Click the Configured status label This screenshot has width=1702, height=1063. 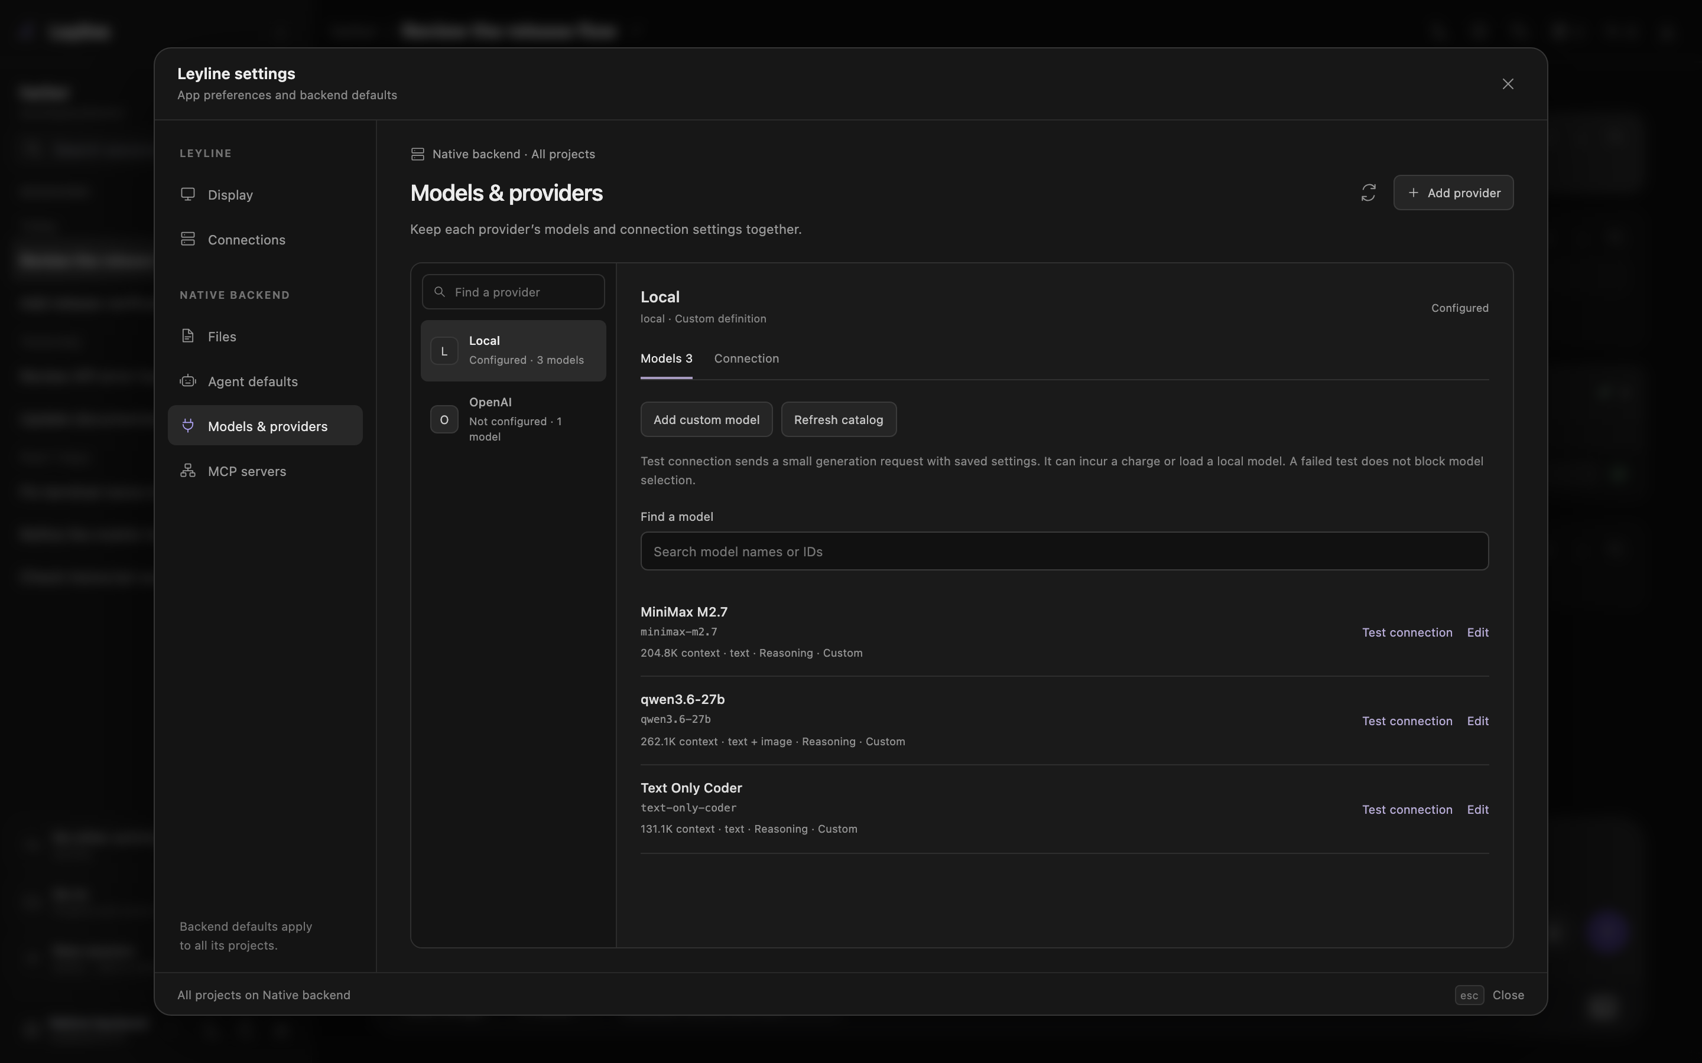[1459, 308]
